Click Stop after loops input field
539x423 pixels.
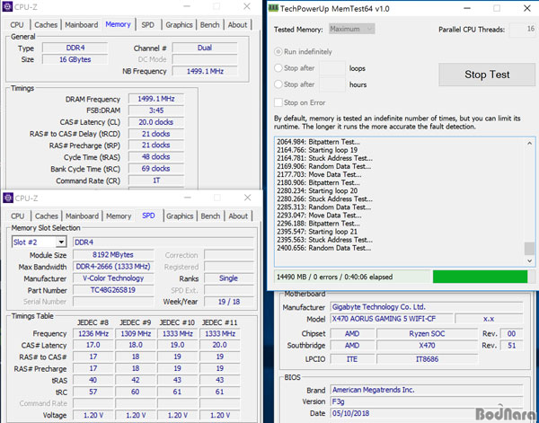point(332,68)
